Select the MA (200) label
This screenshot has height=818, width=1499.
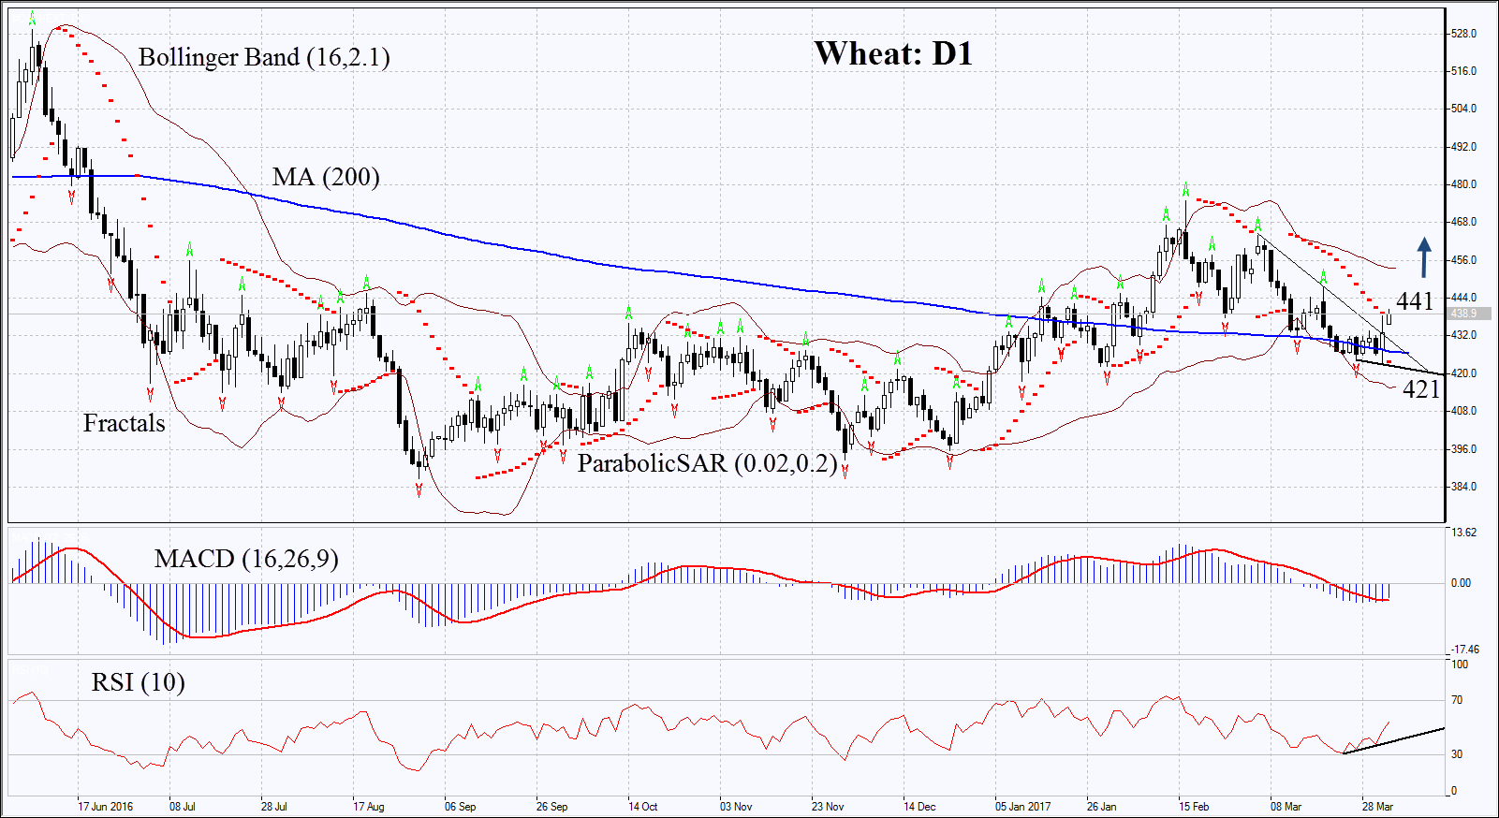tap(326, 177)
